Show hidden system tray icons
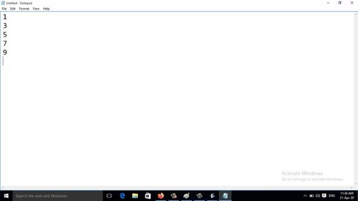Viewport: 358px width, 201px height. pyautogui.click(x=305, y=196)
